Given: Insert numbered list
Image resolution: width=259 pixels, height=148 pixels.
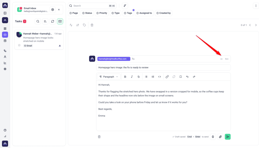Looking at the screenshot, I should (153, 77).
